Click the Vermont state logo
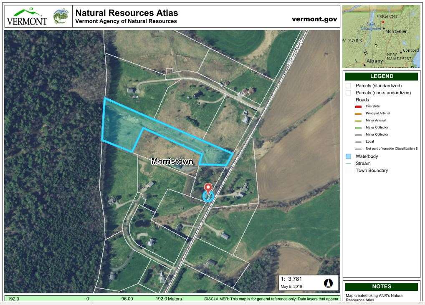 [27, 17]
